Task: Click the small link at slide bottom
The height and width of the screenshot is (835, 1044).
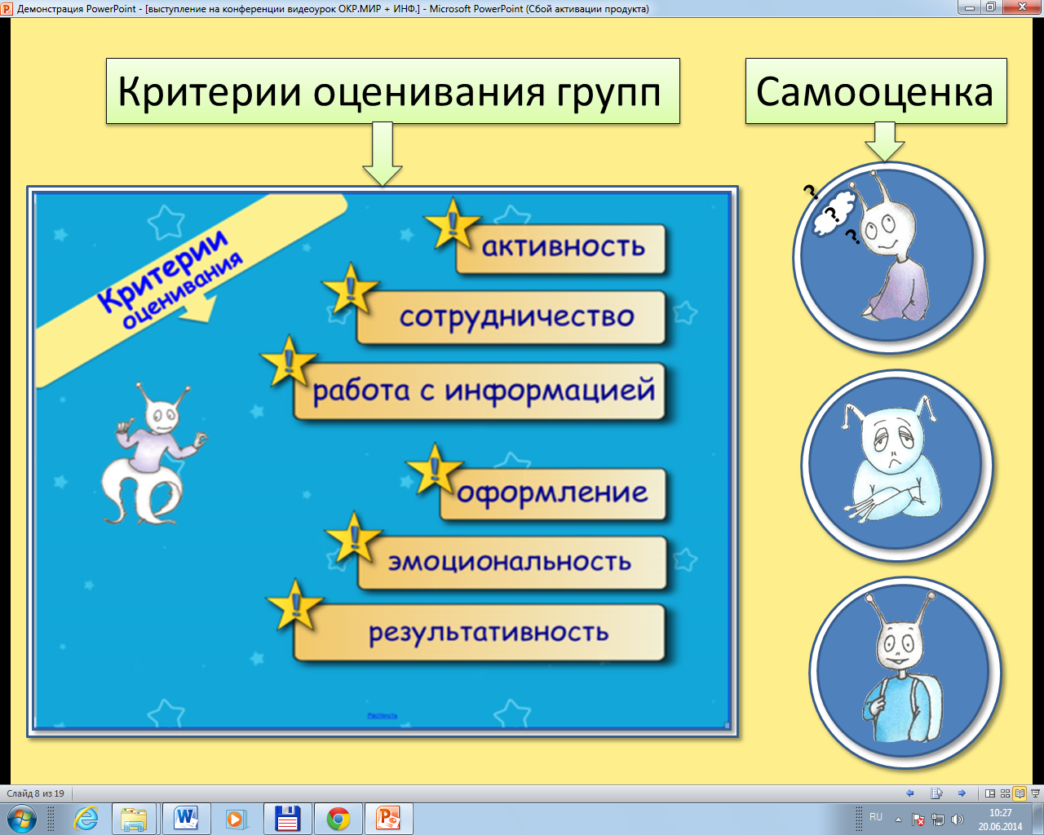Action: [x=382, y=715]
